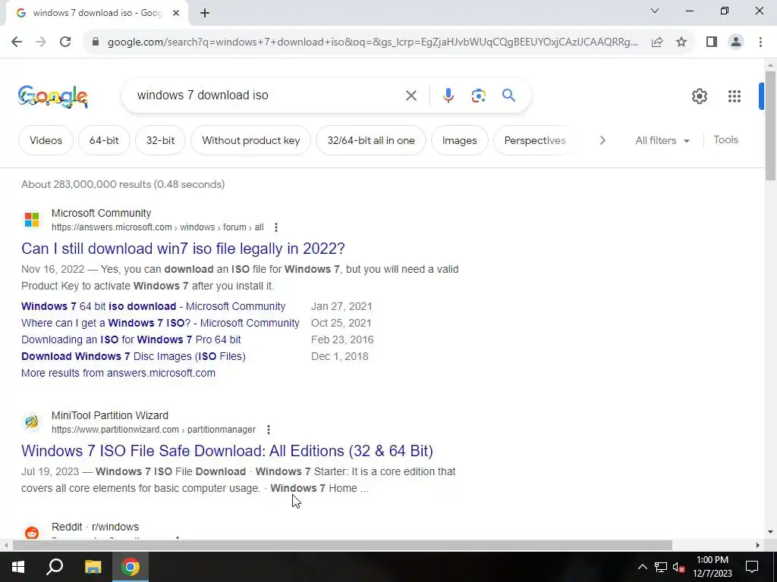Open more options for Microsoft Community result

point(276,227)
